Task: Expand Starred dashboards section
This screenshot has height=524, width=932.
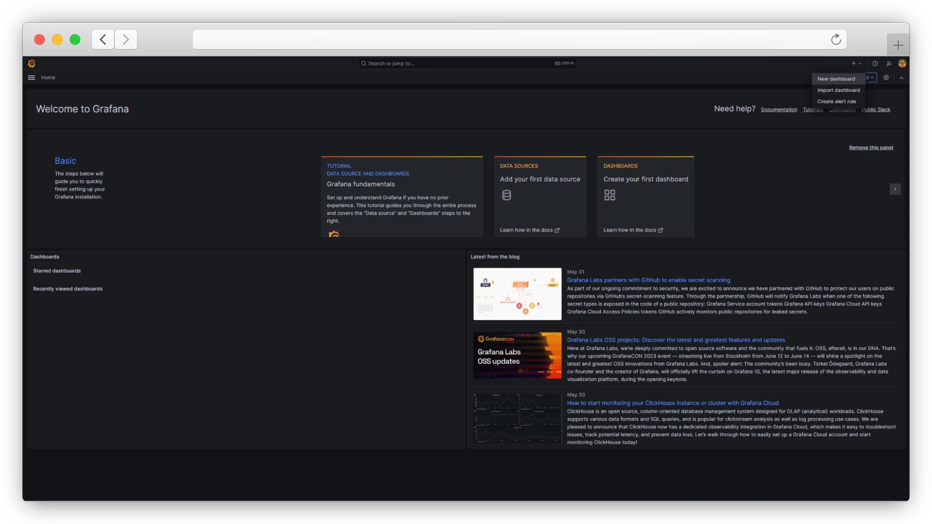Action: click(56, 271)
